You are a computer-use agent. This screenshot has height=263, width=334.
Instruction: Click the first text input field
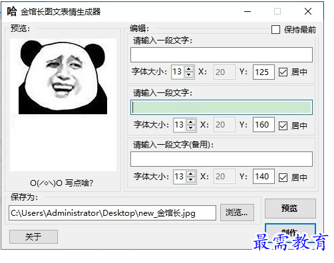[222, 54]
